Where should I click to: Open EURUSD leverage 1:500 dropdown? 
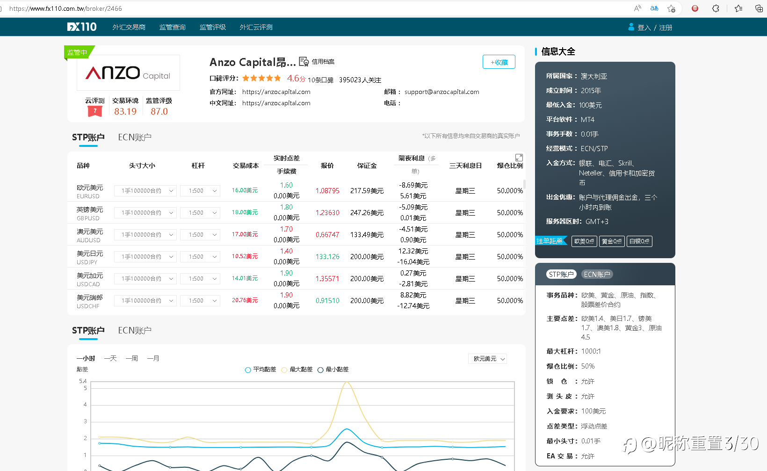click(200, 191)
